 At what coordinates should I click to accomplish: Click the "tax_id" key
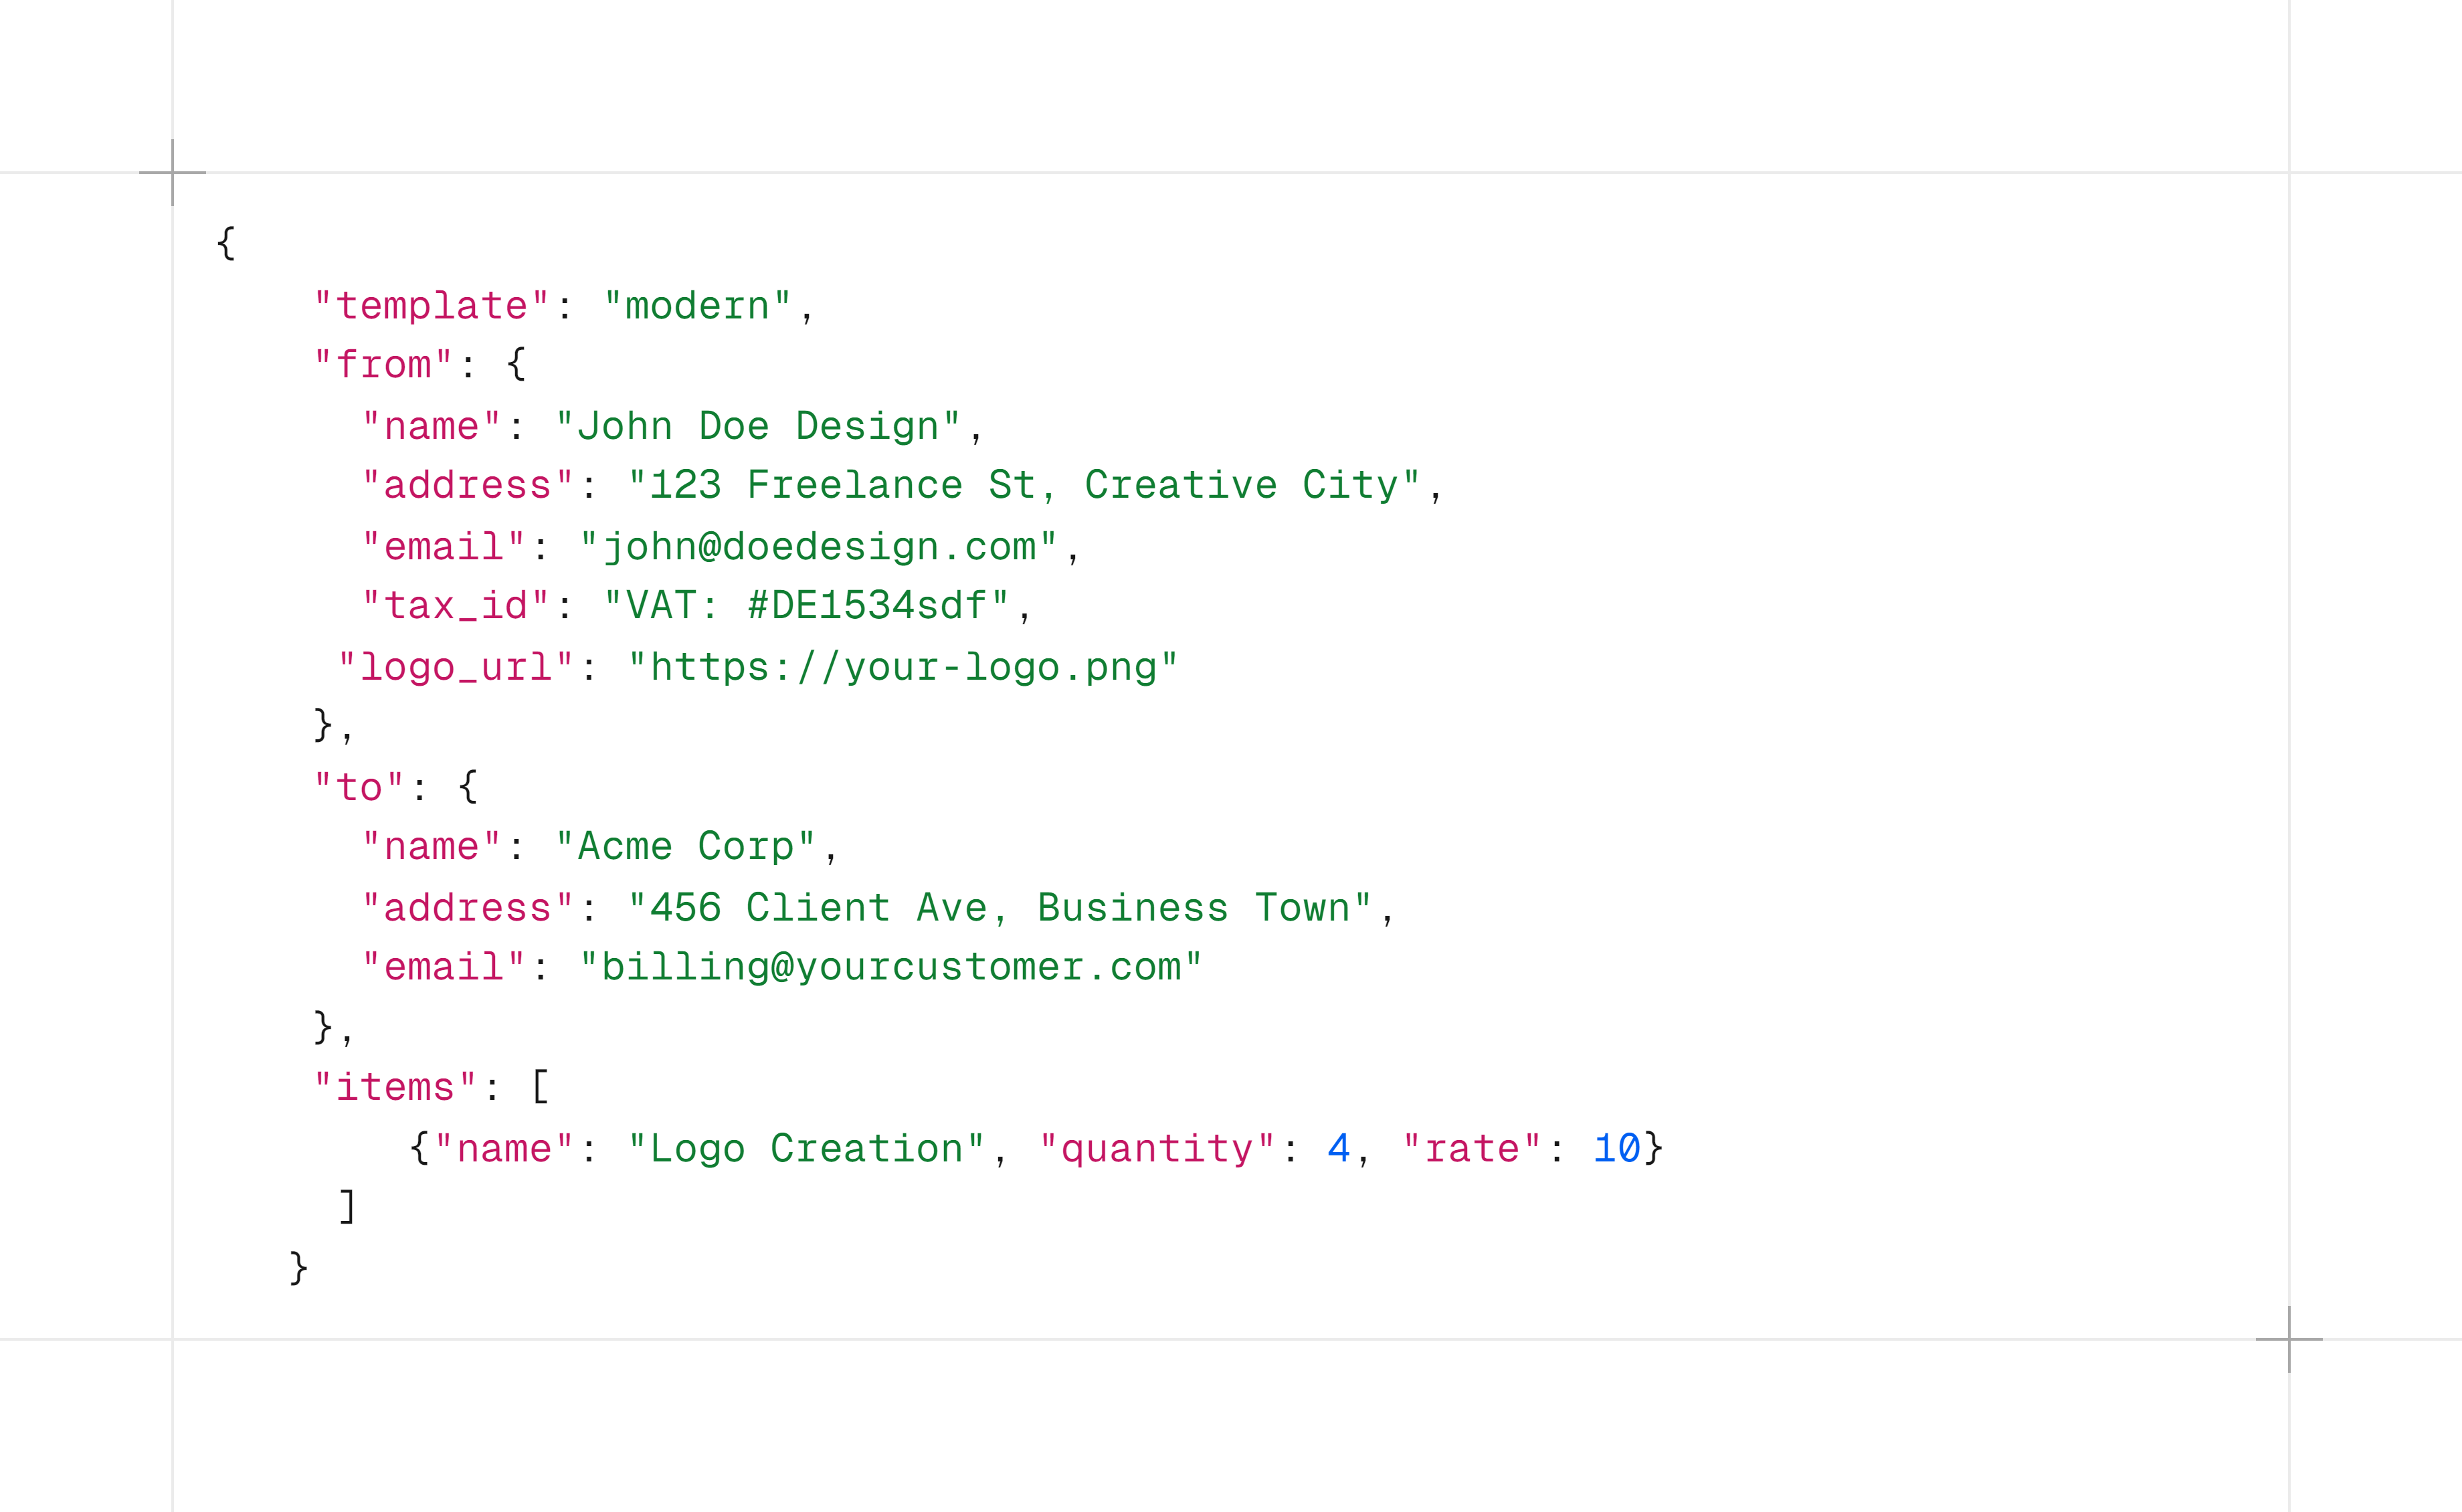[456, 606]
